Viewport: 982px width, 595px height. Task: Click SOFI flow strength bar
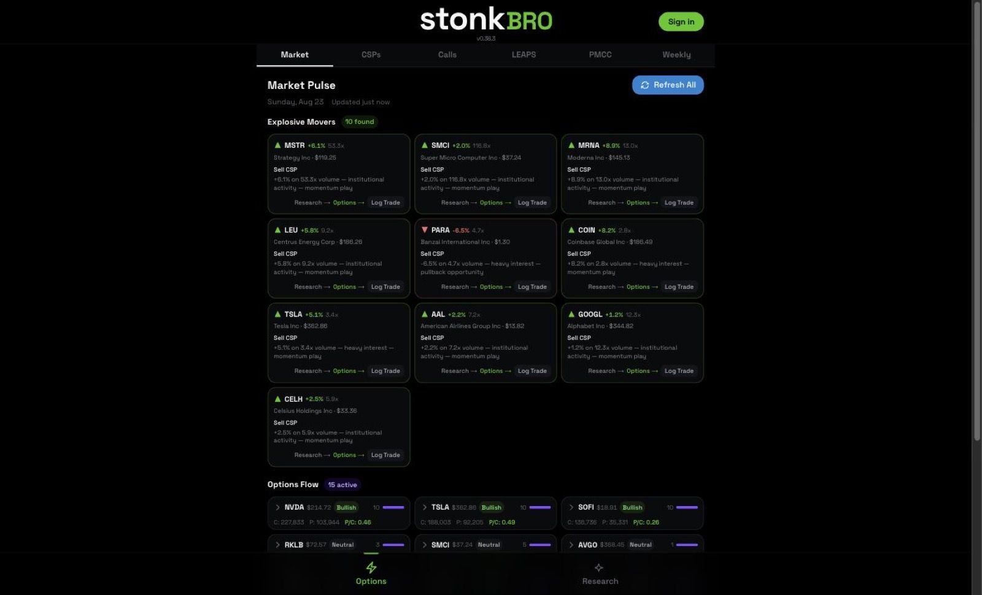[x=687, y=507]
